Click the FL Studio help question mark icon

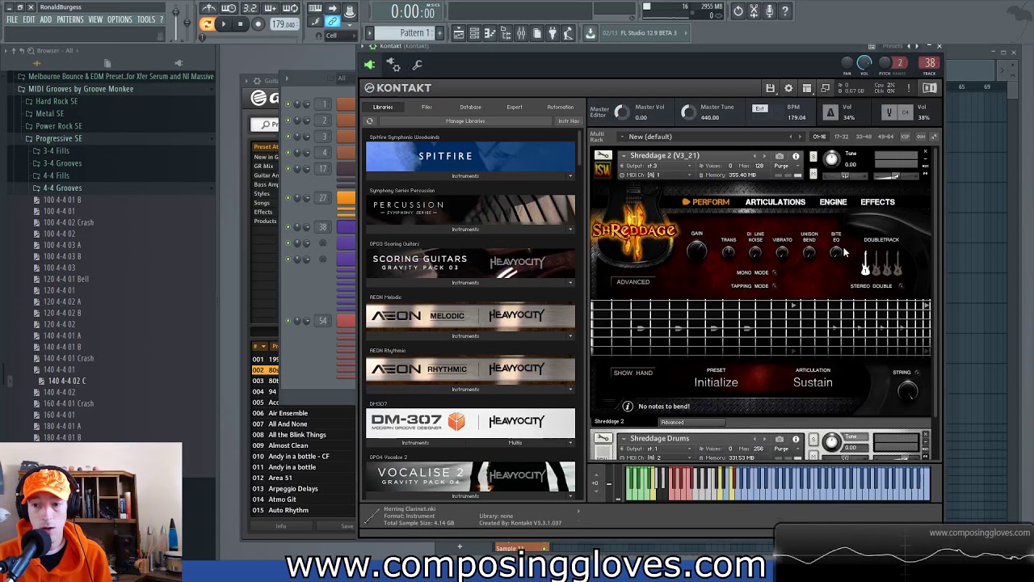coord(784,11)
